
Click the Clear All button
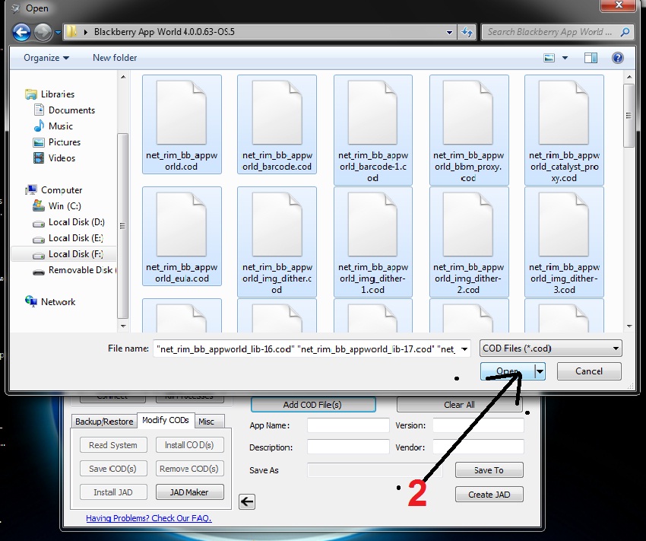[x=459, y=405]
